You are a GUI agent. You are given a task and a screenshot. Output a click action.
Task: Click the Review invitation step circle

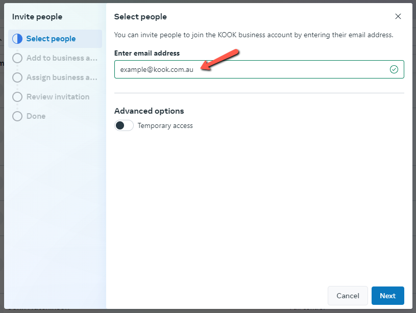17,97
